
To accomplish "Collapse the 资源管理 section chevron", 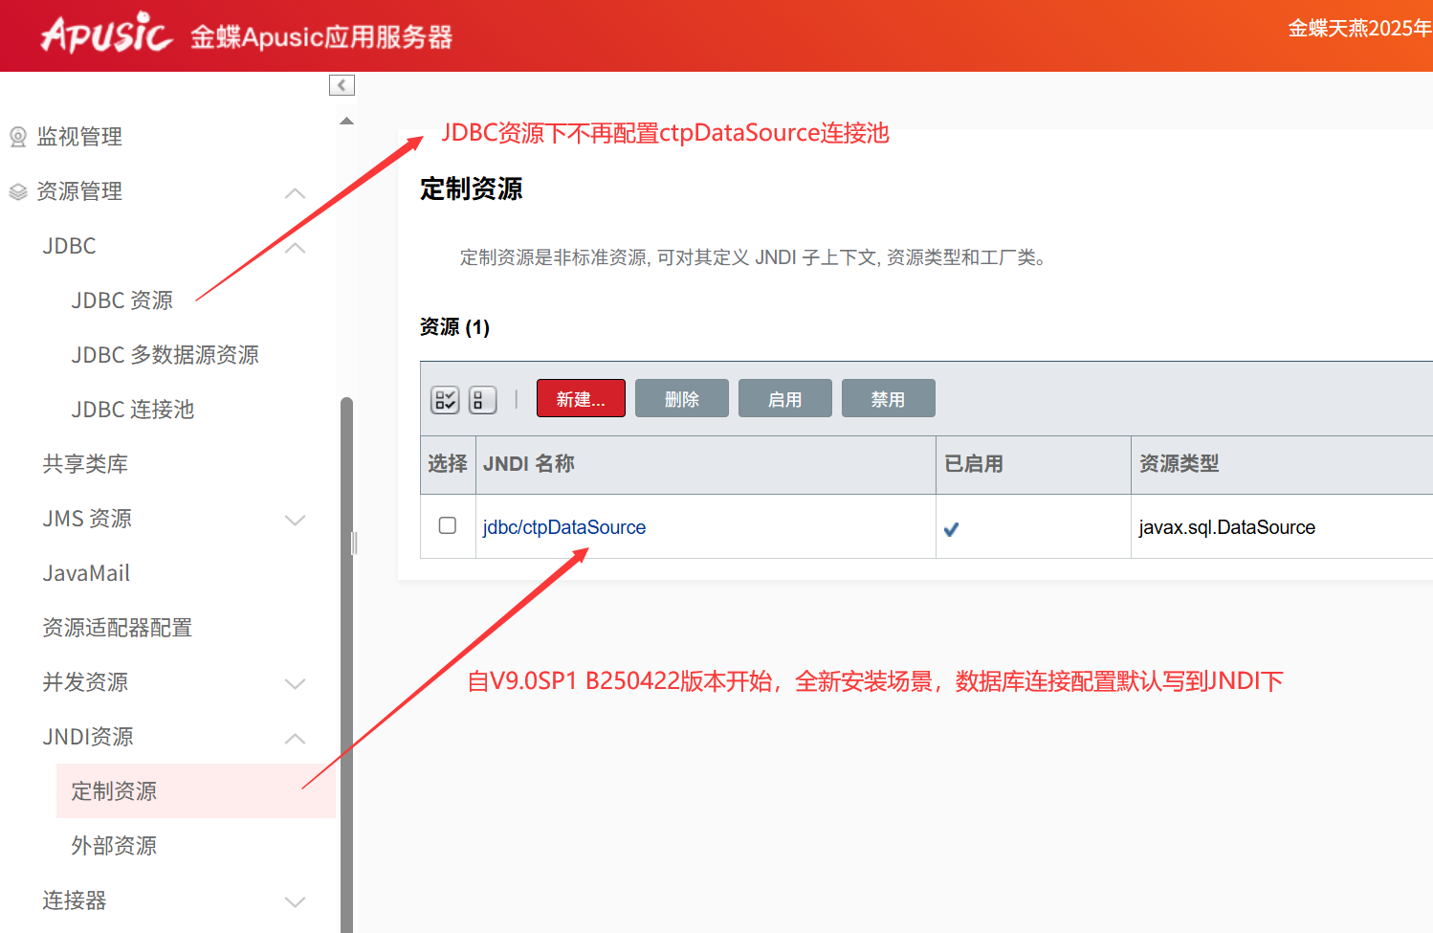I will 296,192.
